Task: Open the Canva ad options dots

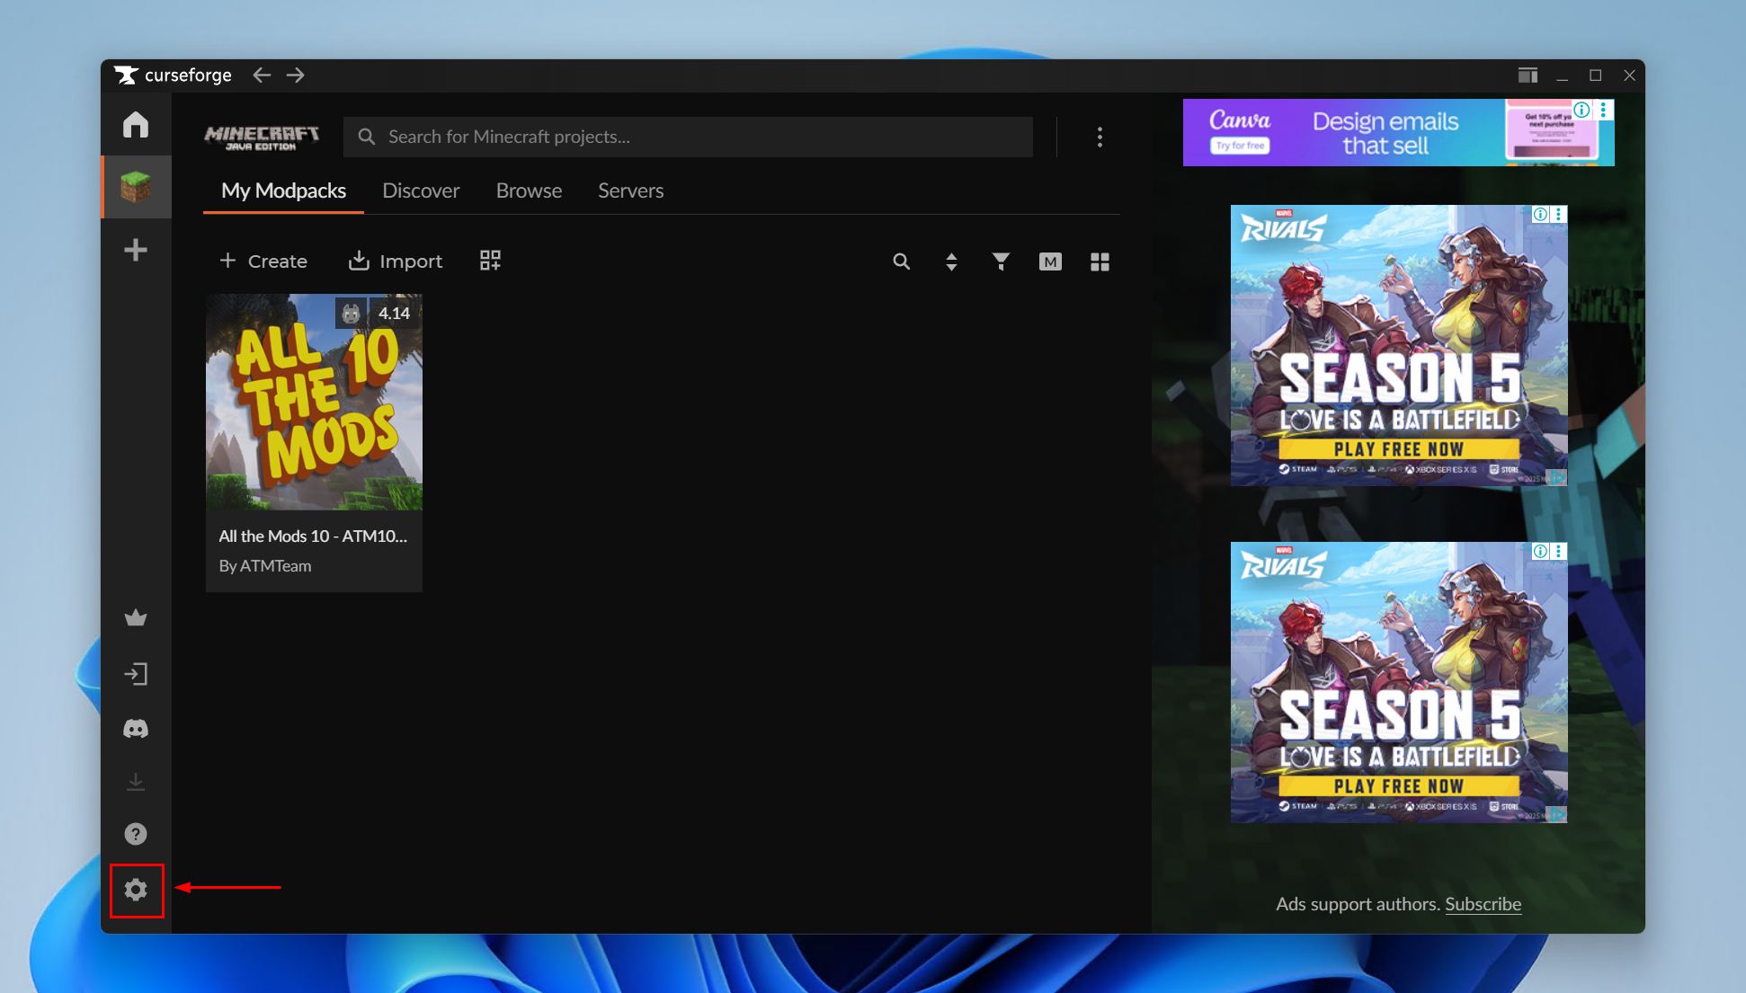Action: click(1603, 110)
